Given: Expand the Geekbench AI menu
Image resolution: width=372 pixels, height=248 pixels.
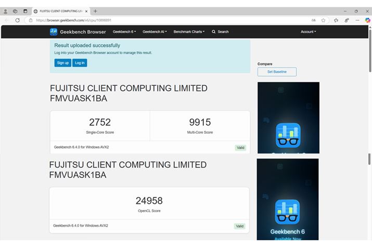Looking at the screenshot, I should 155,32.
